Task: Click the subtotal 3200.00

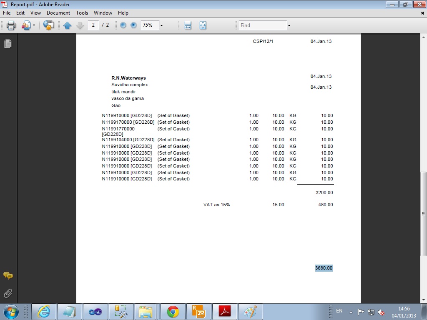Action: (x=324, y=192)
